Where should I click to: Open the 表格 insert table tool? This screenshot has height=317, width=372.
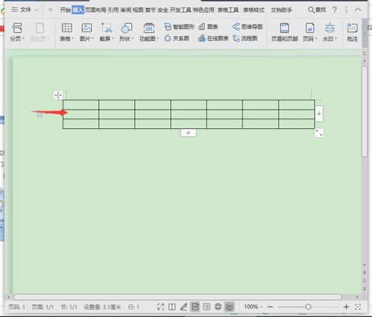pos(66,32)
